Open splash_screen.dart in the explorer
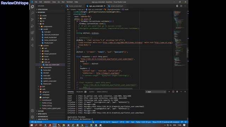This screenshot has height=127, width=226. coord(50,81)
